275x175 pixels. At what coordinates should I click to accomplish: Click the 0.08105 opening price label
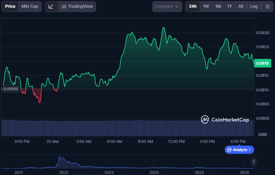pyautogui.click(x=11, y=89)
